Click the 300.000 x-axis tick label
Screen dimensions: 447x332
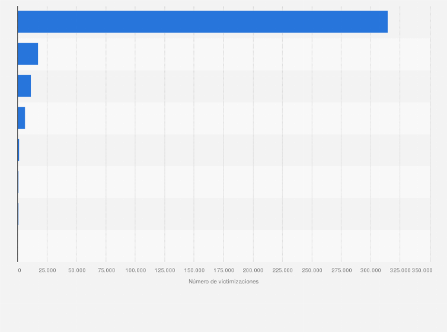click(371, 270)
